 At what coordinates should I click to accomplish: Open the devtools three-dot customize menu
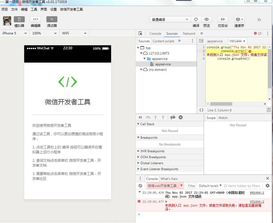click(x=268, y=33)
